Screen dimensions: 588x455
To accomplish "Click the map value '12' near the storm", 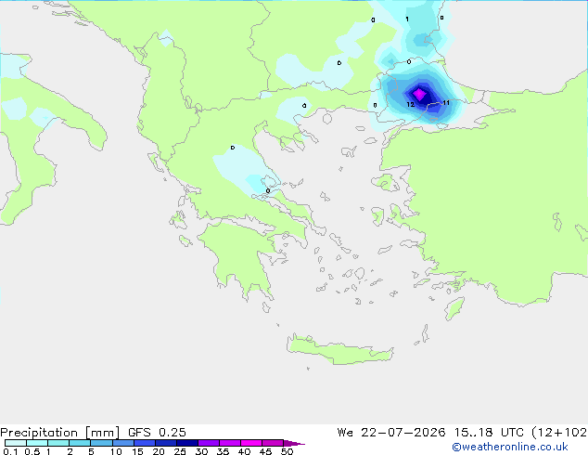I will coord(411,105).
